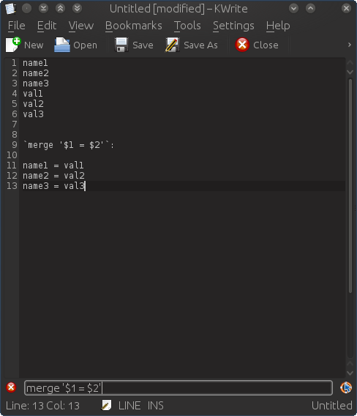Click the keep-below arrow button in title bar
Image resolution: width=357 pixels, height=416 pixels.
pyautogui.click(x=43, y=9)
